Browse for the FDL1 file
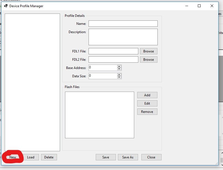The width and height of the screenshot is (223, 170). [x=149, y=51]
